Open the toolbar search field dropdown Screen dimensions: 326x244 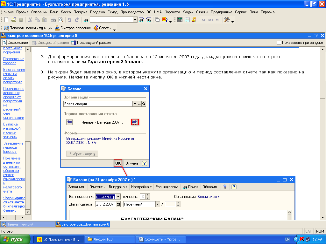pyautogui.click(x=135, y=20)
